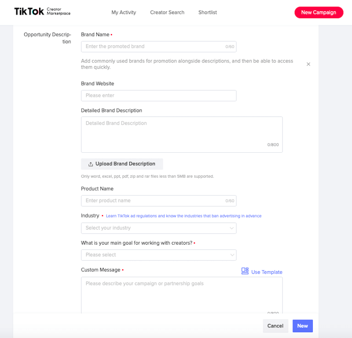The height and width of the screenshot is (338, 352).
Task: Dismiss the brand tip with the X icon
Action: coord(308,64)
